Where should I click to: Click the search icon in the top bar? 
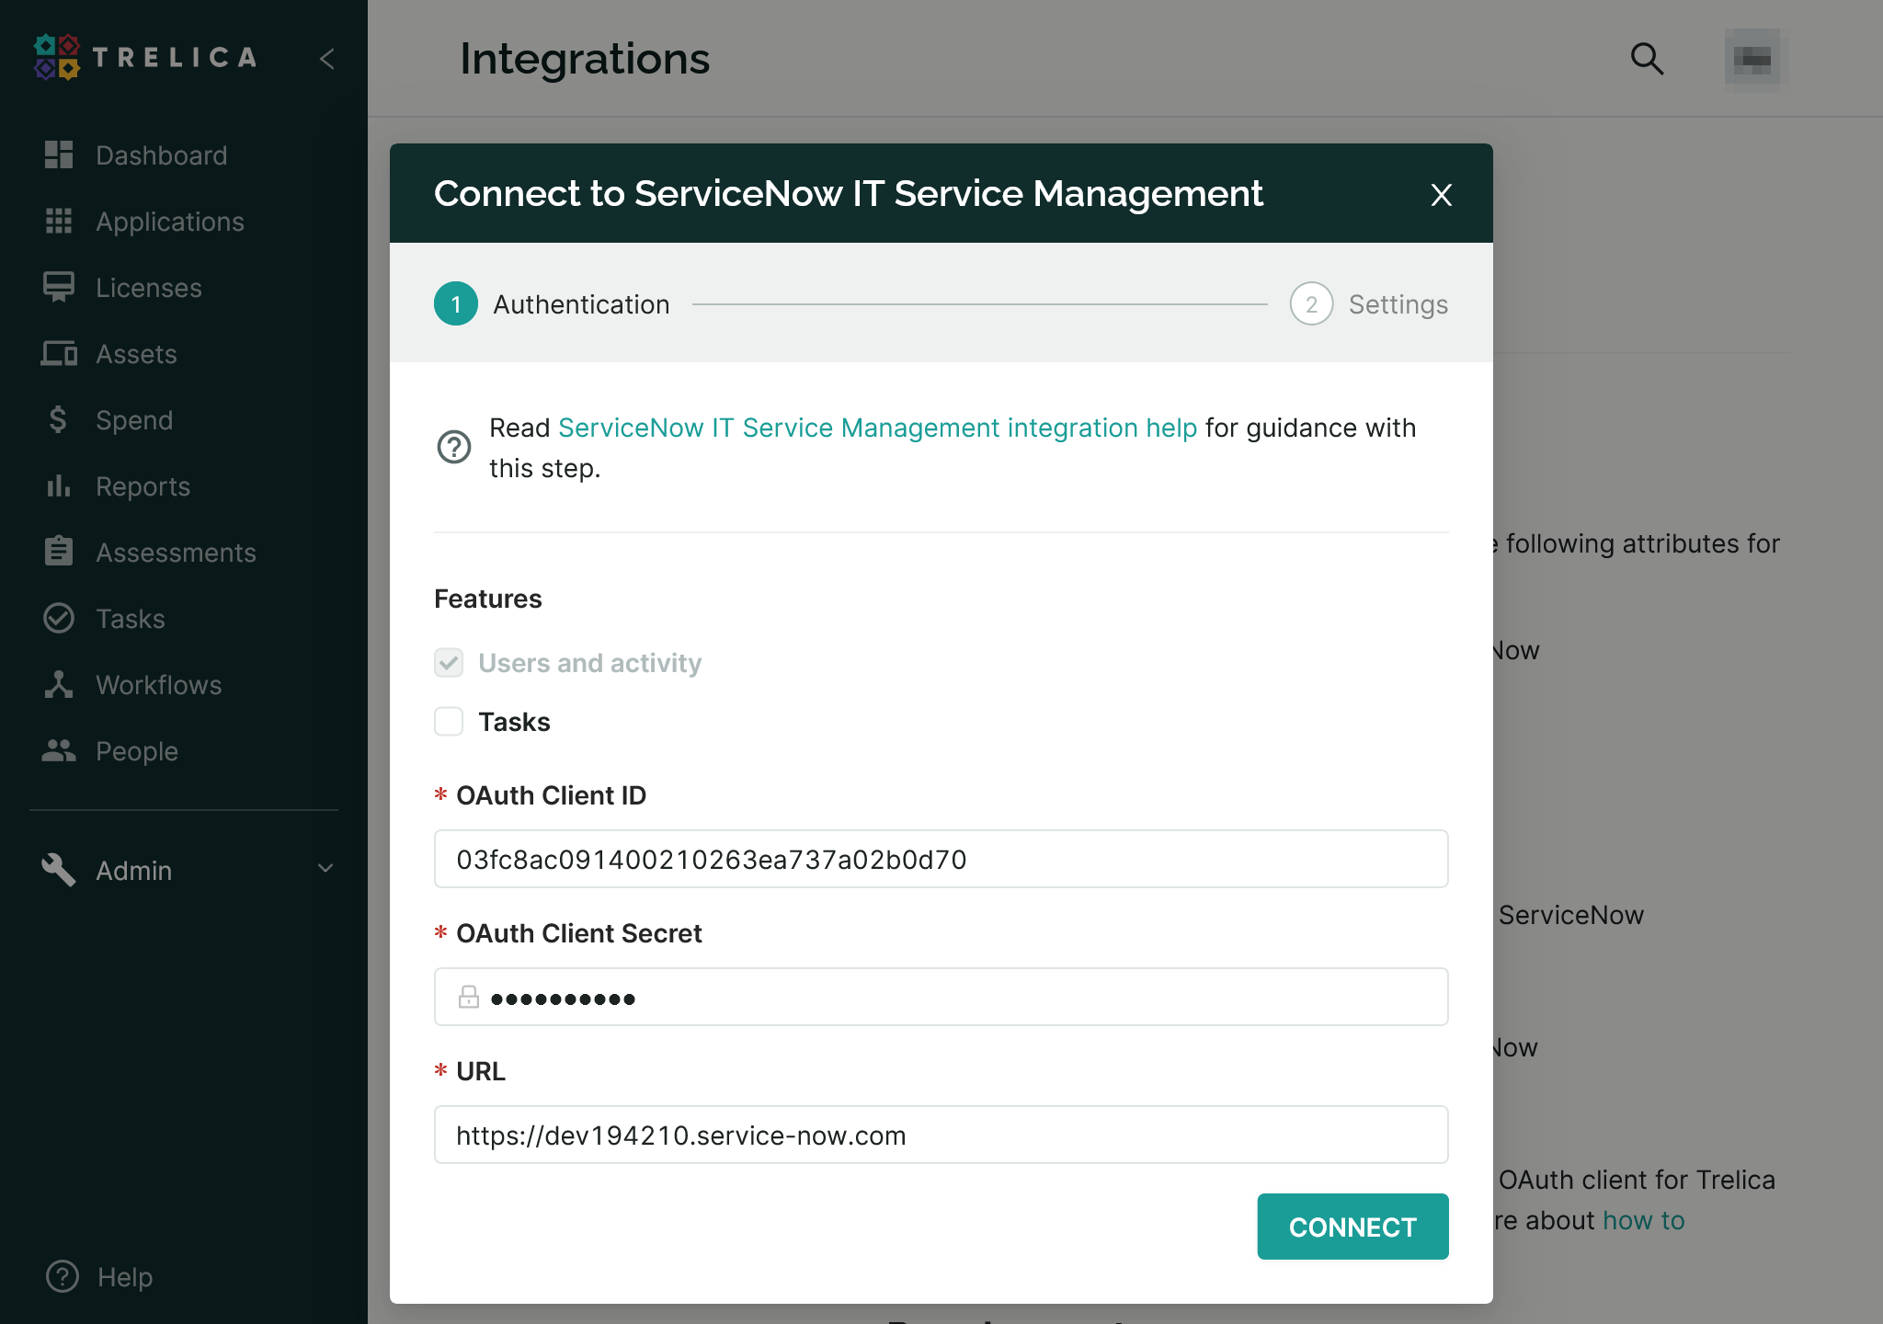1648,58
